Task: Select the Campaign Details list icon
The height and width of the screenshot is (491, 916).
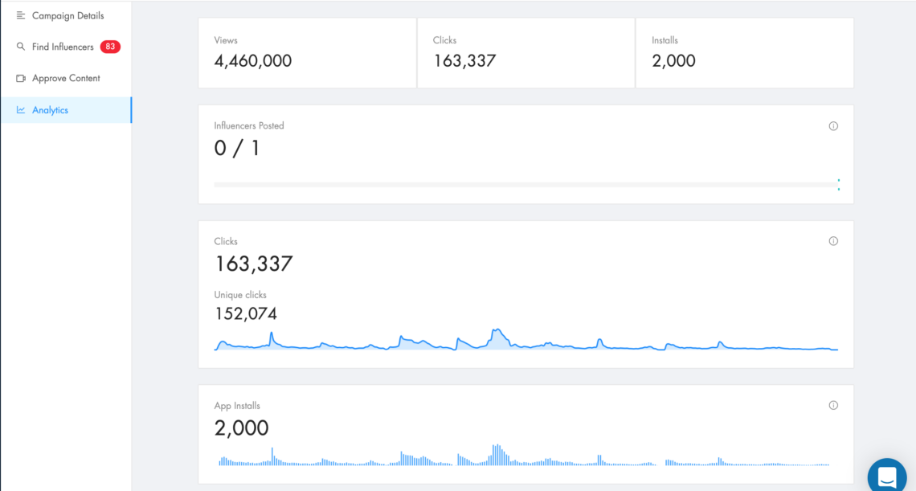Action: coord(20,14)
